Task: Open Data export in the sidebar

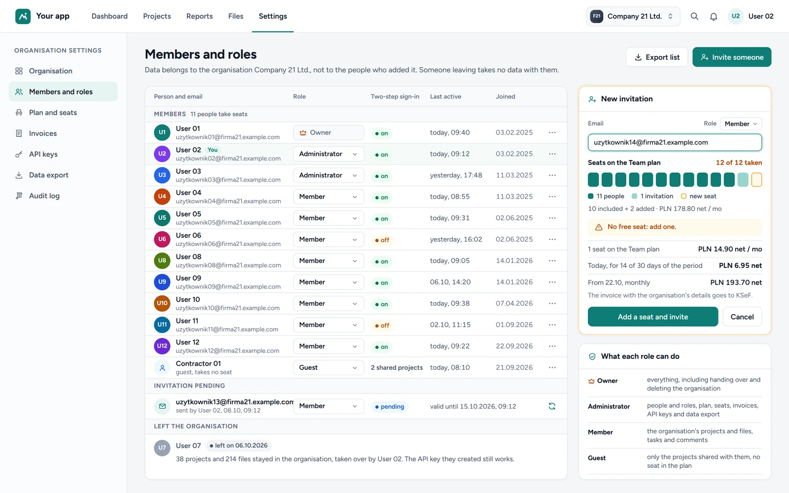Action: 63,175
